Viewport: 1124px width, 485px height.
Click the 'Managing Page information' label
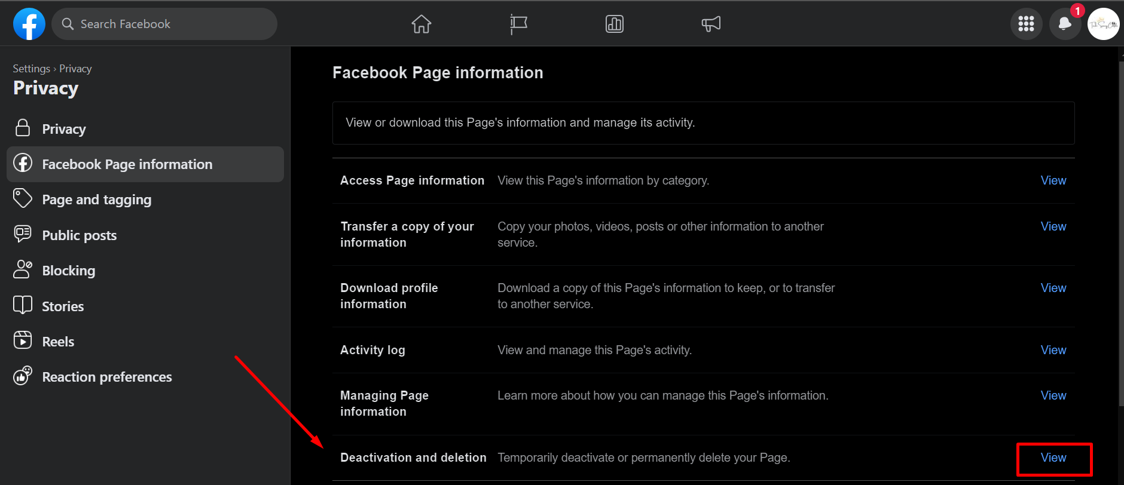384,403
